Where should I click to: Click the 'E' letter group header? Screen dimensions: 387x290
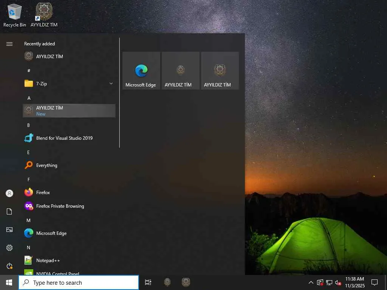pyautogui.click(x=28, y=153)
